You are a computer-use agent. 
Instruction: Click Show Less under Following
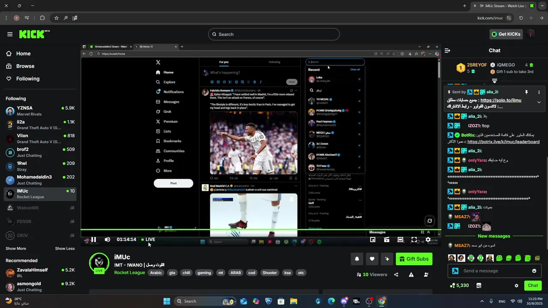[x=65, y=249]
